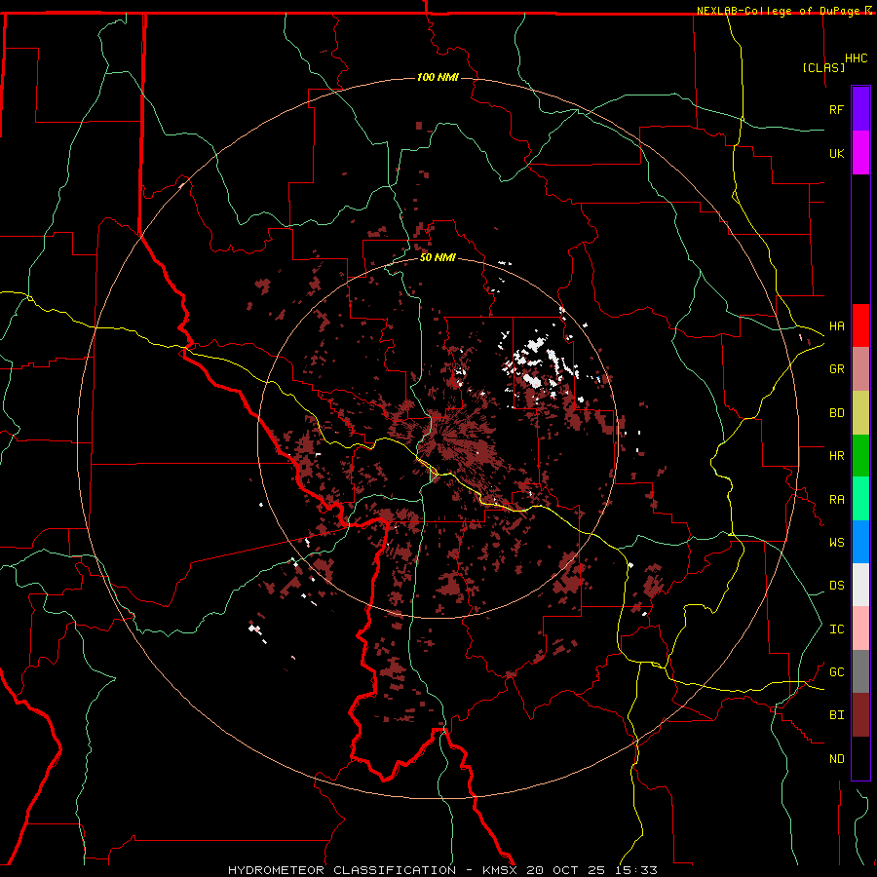Click the HA red legend swatch
The image size is (877, 877).
click(860, 325)
